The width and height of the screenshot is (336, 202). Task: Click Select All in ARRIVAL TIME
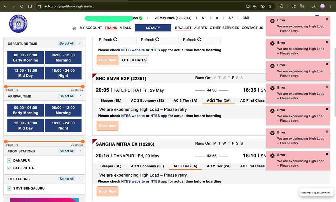[67, 96]
